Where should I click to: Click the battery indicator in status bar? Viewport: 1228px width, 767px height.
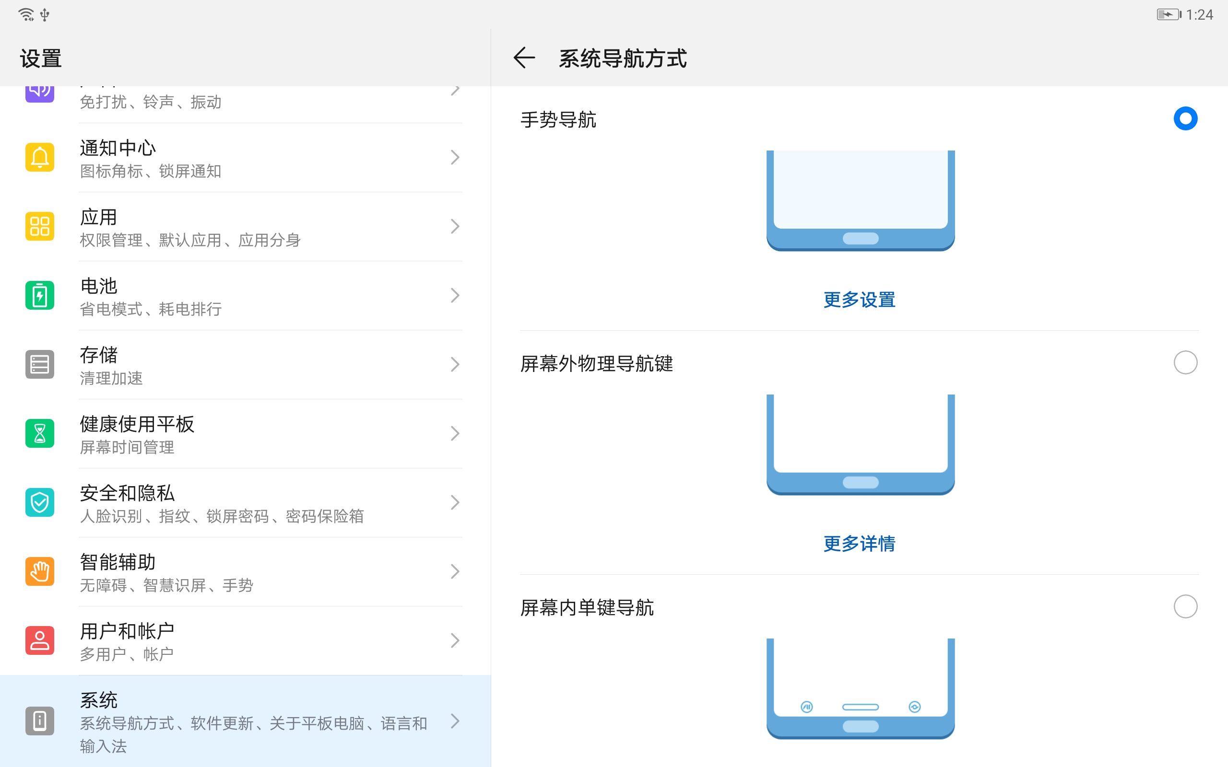click(x=1169, y=15)
